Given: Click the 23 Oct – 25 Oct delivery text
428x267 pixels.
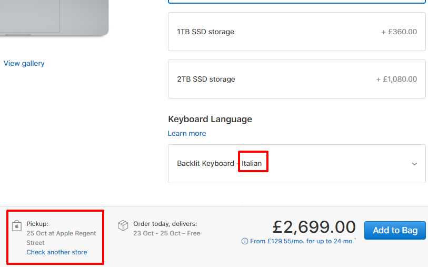Looking at the screenshot, I should 167,233.
